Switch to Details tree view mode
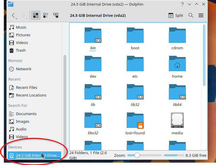This screenshot has width=216, height=165. pos(55,15)
